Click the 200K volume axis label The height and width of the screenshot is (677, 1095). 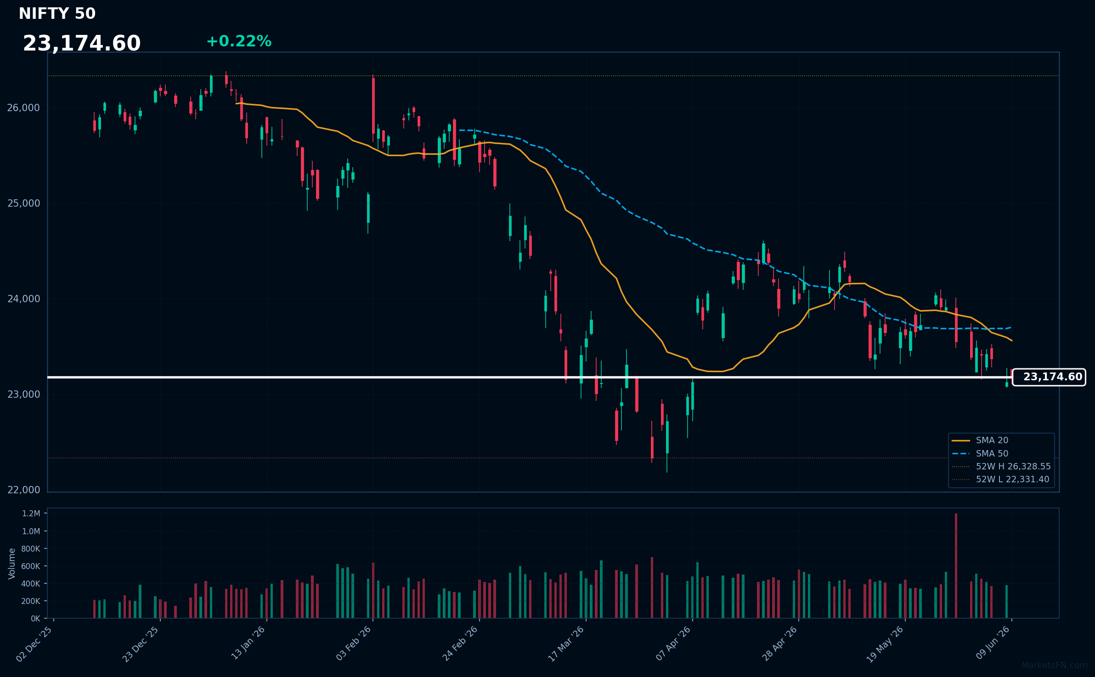click(x=31, y=601)
